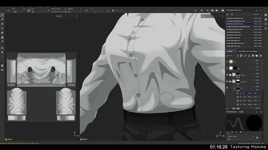Open blend mode of selected paint effect
This screenshot has width=268, height=150.
(250, 93)
